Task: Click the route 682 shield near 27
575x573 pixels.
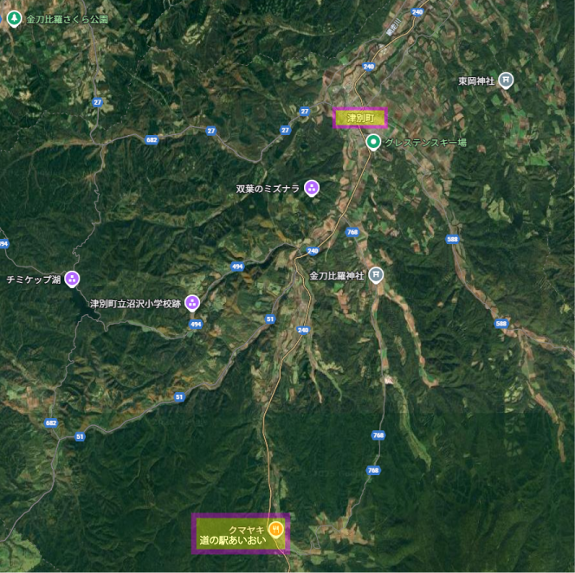Action: (x=152, y=139)
